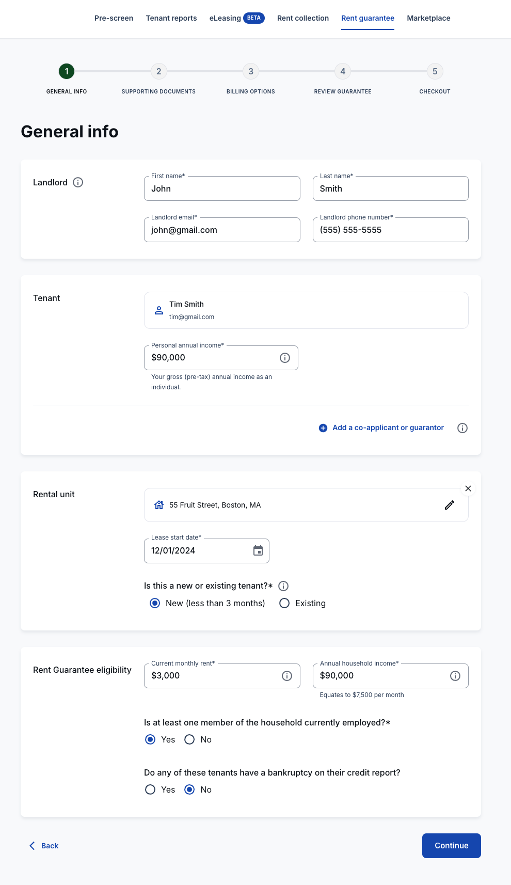Open the Tenant reports tab
Image resolution: width=511 pixels, height=885 pixels.
[x=171, y=18]
